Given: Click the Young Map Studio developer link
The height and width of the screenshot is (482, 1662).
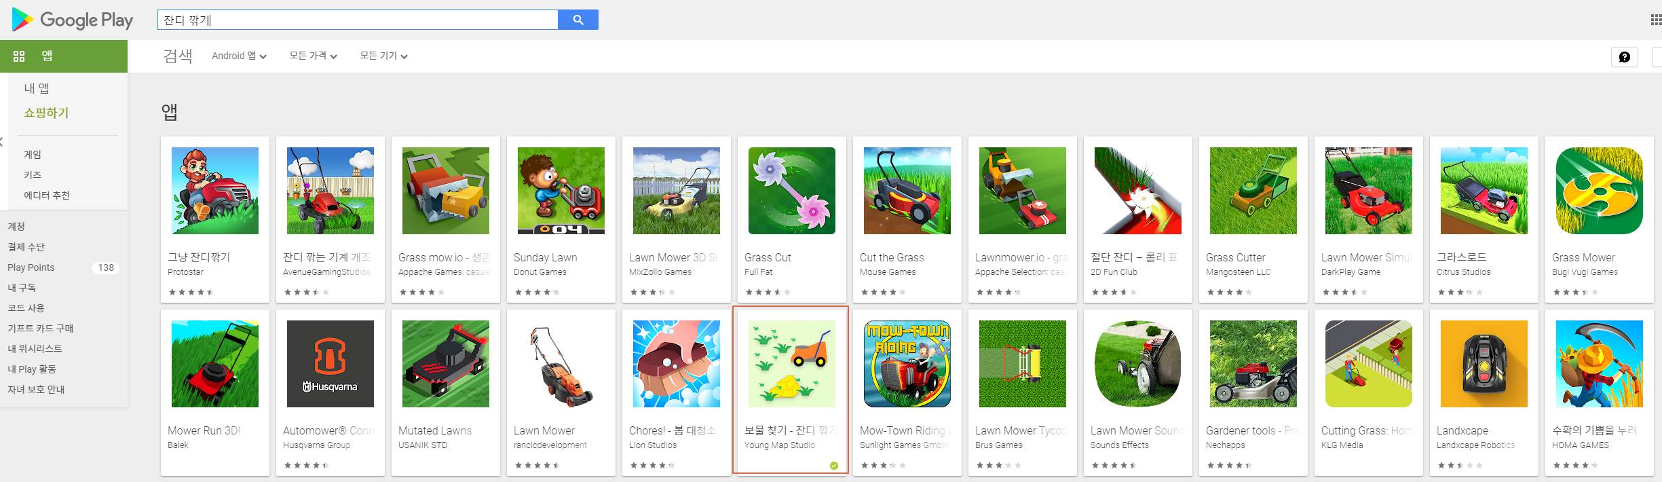Looking at the screenshot, I should (x=780, y=445).
